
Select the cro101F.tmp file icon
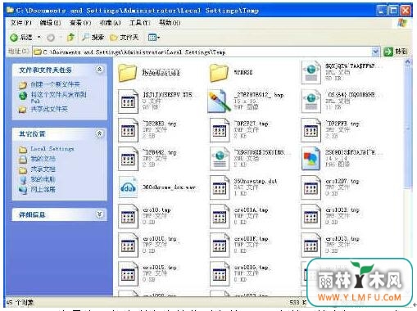[220, 246]
